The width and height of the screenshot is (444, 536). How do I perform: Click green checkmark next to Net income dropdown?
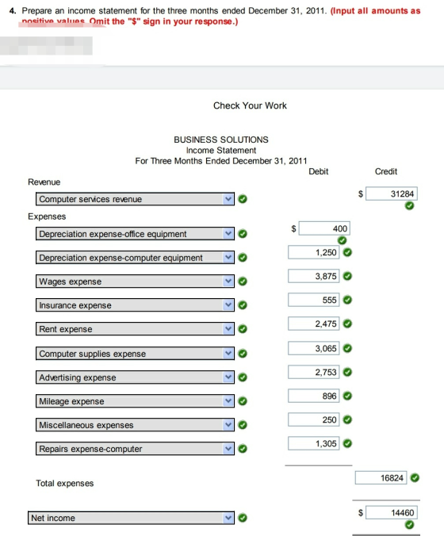tap(243, 518)
